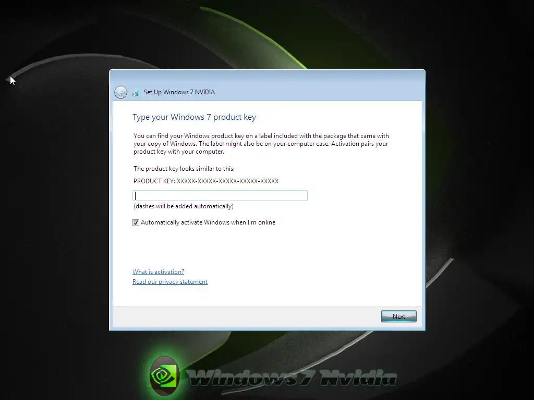534x400 pixels.
Task: Click the setup icon beside the window title
Action: coord(135,93)
